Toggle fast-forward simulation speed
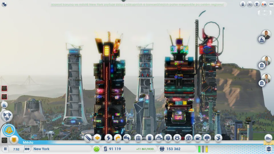 point(27,149)
